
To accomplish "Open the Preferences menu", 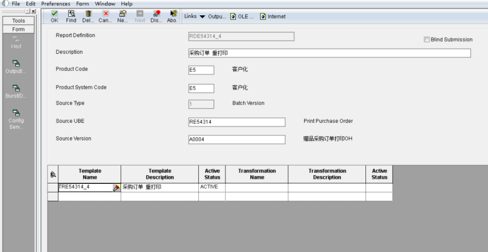I will [56, 4].
